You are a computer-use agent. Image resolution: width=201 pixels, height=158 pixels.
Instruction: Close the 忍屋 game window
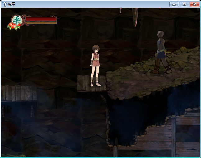coord(194,4)
